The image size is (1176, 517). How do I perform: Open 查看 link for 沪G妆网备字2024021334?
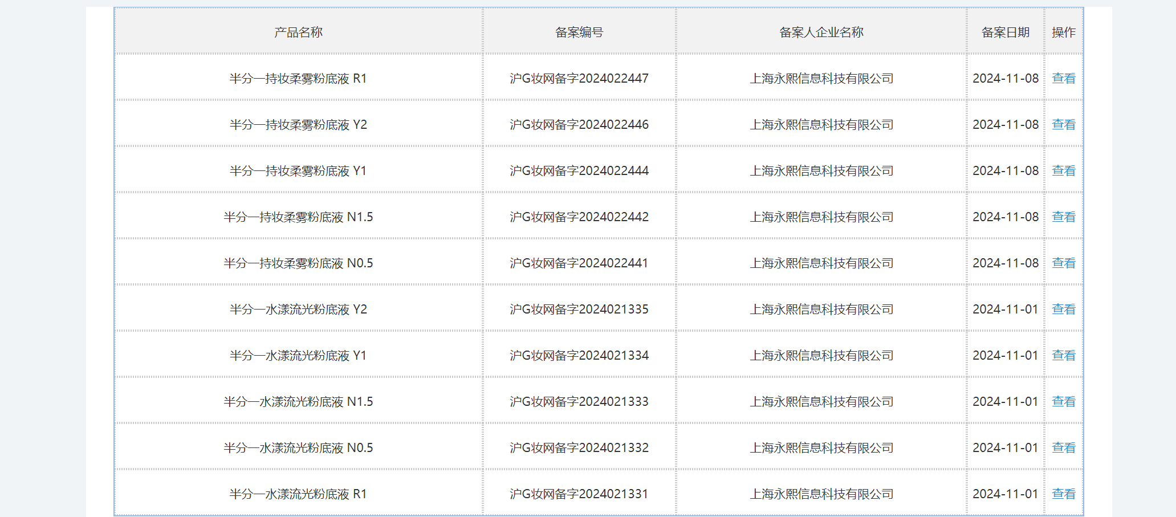(x=1063, y=355)
